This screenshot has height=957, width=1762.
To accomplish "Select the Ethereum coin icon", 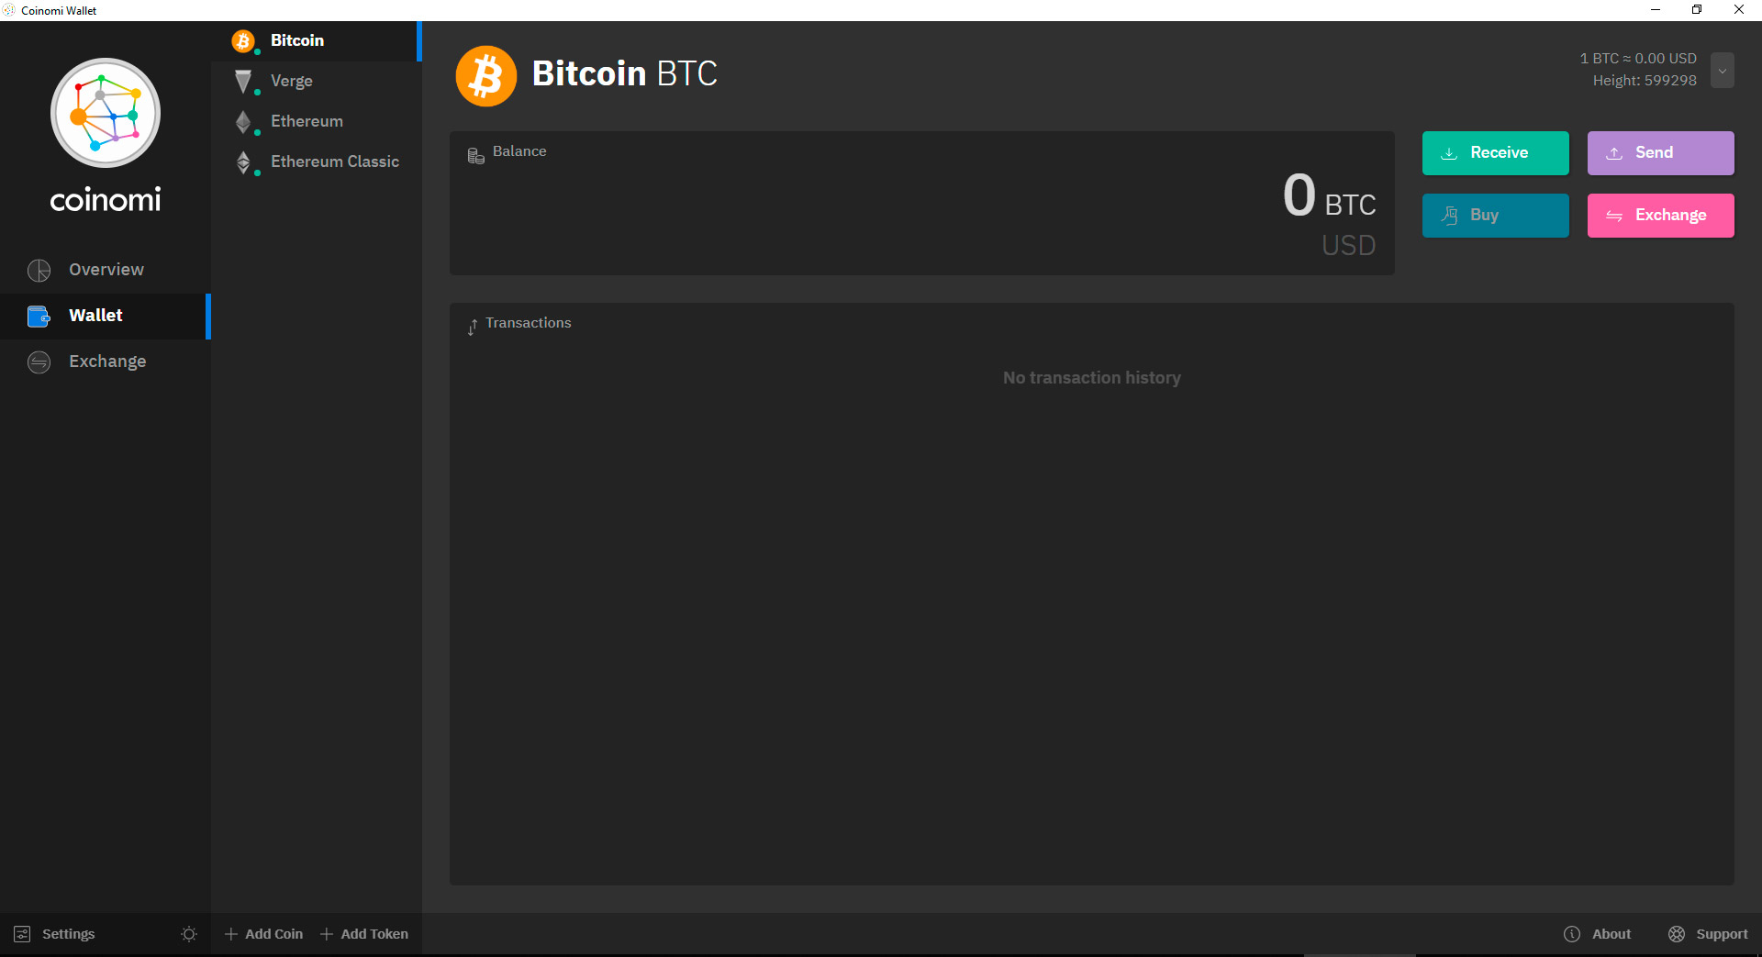I will (243, 121).
